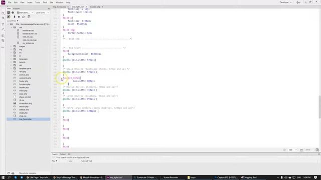Close the my_styles.css document tab
321x180 pixels.
86,7
